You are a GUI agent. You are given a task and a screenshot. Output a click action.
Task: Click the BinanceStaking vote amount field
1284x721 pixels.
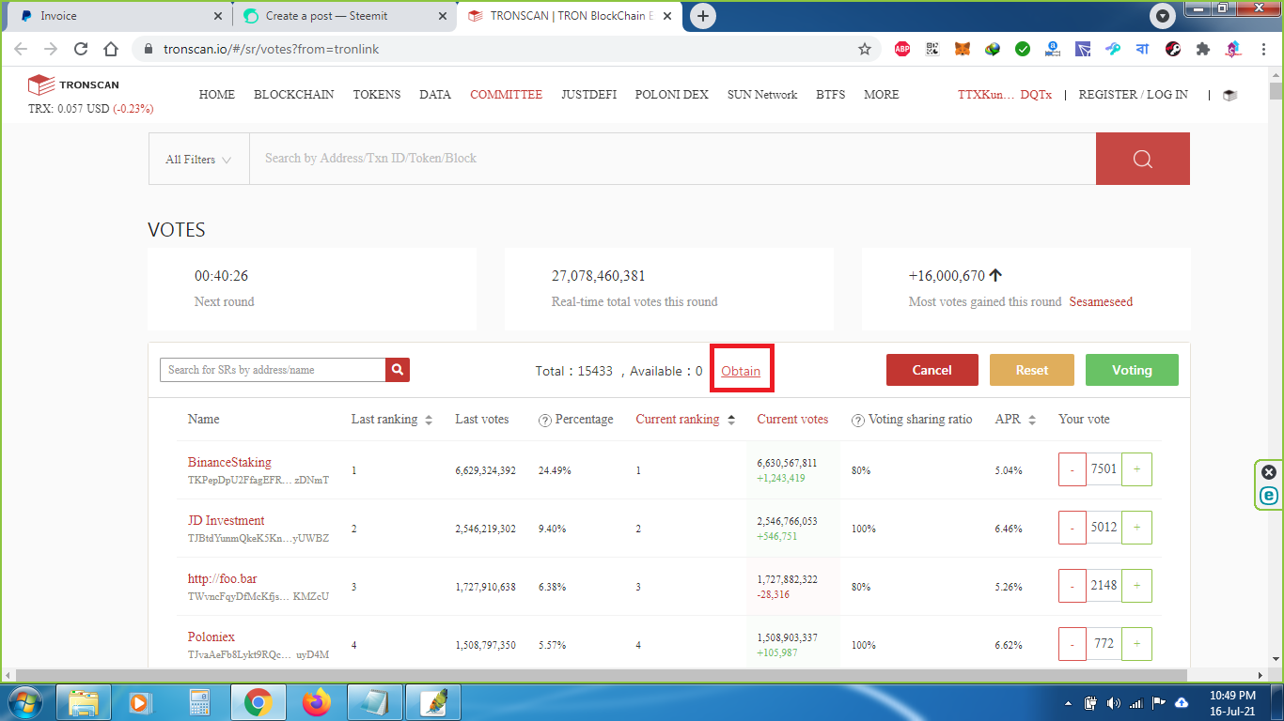coord(1104,469)
